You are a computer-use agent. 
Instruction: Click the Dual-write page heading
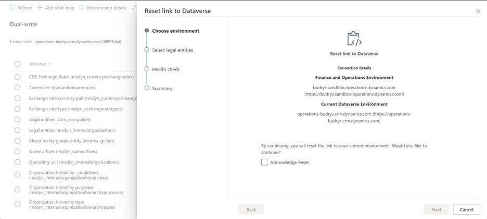coord(23,24)
